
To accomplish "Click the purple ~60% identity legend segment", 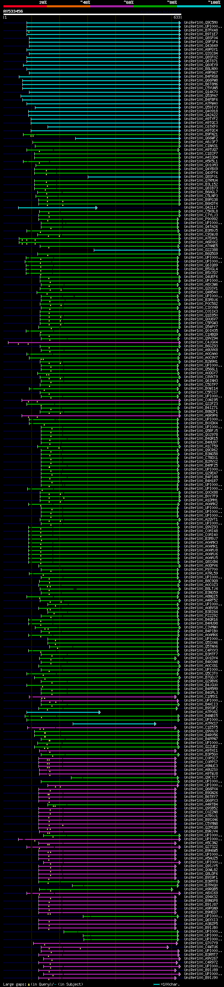I will click(x=112, y=6).
